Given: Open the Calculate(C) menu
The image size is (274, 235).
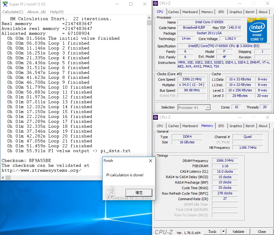Looking at the screenshot, I should (13, 12).
